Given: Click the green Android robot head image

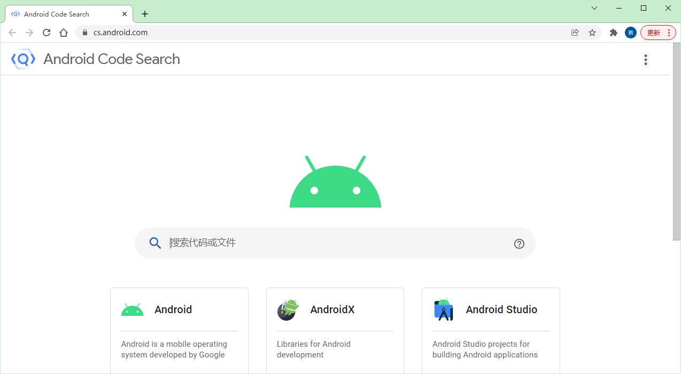Looking at the screenshot, I should pyautogui.click(x=335, y=181).
